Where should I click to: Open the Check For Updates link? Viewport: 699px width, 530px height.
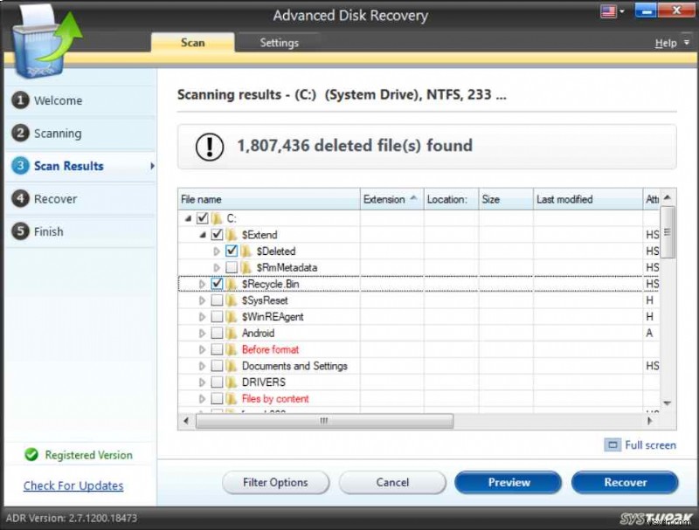73,485
